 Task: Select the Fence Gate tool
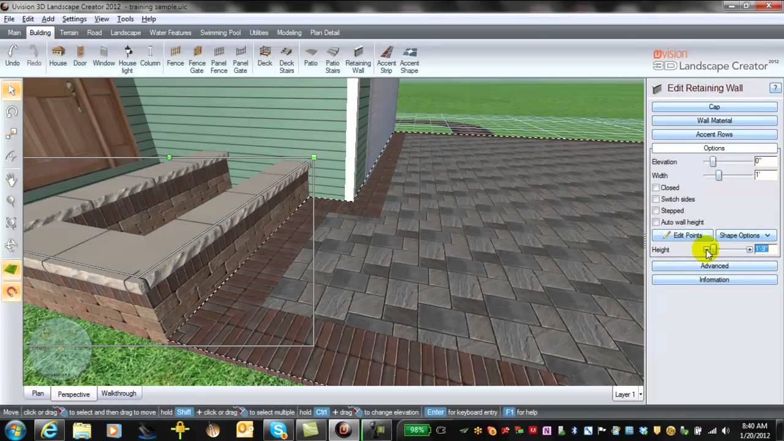tap(197, 59)
